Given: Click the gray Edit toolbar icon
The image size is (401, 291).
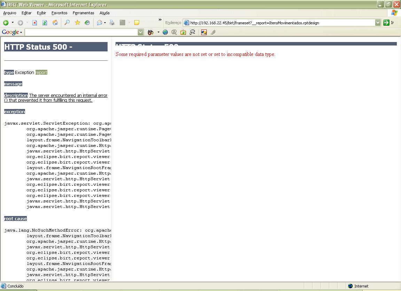Looking at the screenshot, I should 123,23.
